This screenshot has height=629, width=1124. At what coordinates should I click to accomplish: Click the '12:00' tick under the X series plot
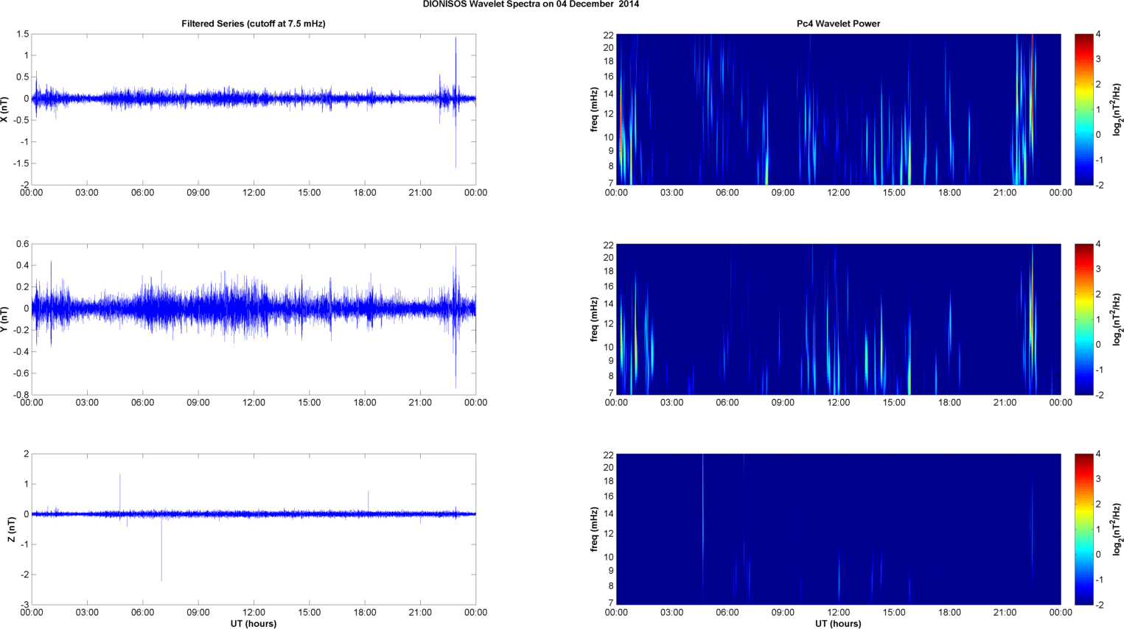point(254,193)
